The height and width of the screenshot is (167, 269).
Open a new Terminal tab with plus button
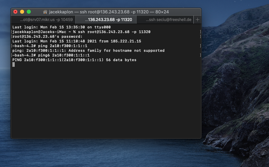pos(197,20)
